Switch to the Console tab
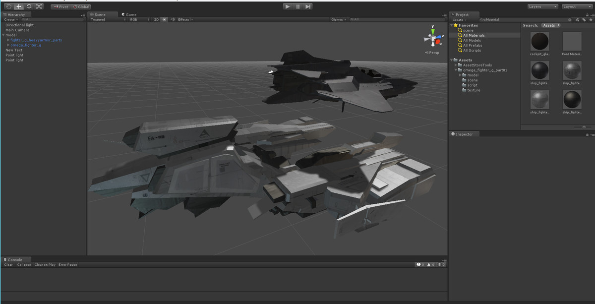This screenshot has width=595, height=304. point(16,259)
